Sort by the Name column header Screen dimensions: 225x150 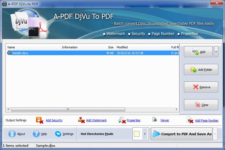[x=33, y=47]
